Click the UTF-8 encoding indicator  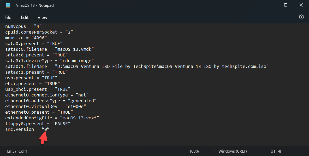coord(276,151)
